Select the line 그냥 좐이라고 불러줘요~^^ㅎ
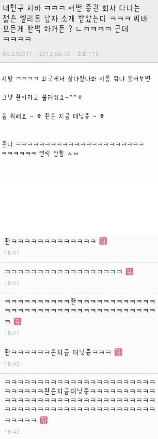The image size is (158, 439). (42, 97)
